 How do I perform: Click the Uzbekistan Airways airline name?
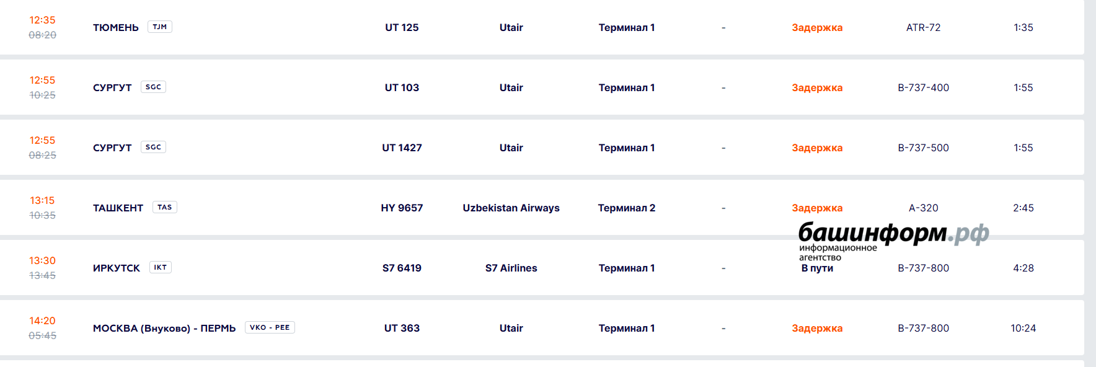click(511, 208)
